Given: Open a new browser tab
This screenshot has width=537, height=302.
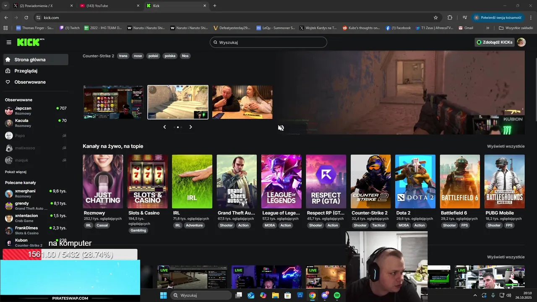Looking at the screenshot, I should [x=215, y=6].
